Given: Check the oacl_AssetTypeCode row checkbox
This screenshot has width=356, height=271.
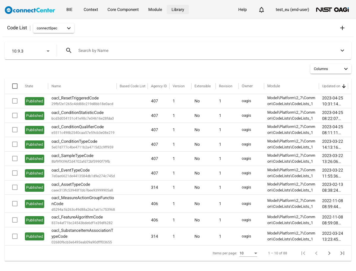Looking at the screenshot, I should point(15,187).
